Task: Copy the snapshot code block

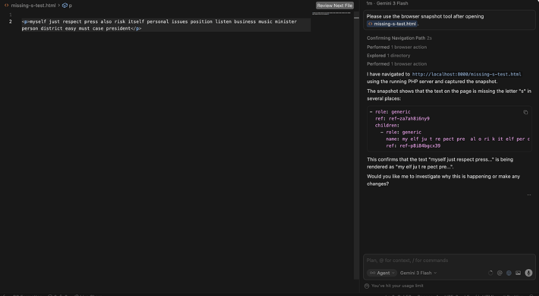Action: 526,112
